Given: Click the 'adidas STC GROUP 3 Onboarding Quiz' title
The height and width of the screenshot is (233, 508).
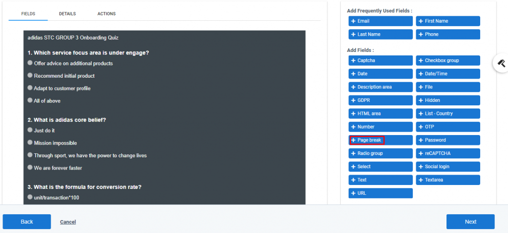Looking at the screenshot, I should [x=73, y=38].
